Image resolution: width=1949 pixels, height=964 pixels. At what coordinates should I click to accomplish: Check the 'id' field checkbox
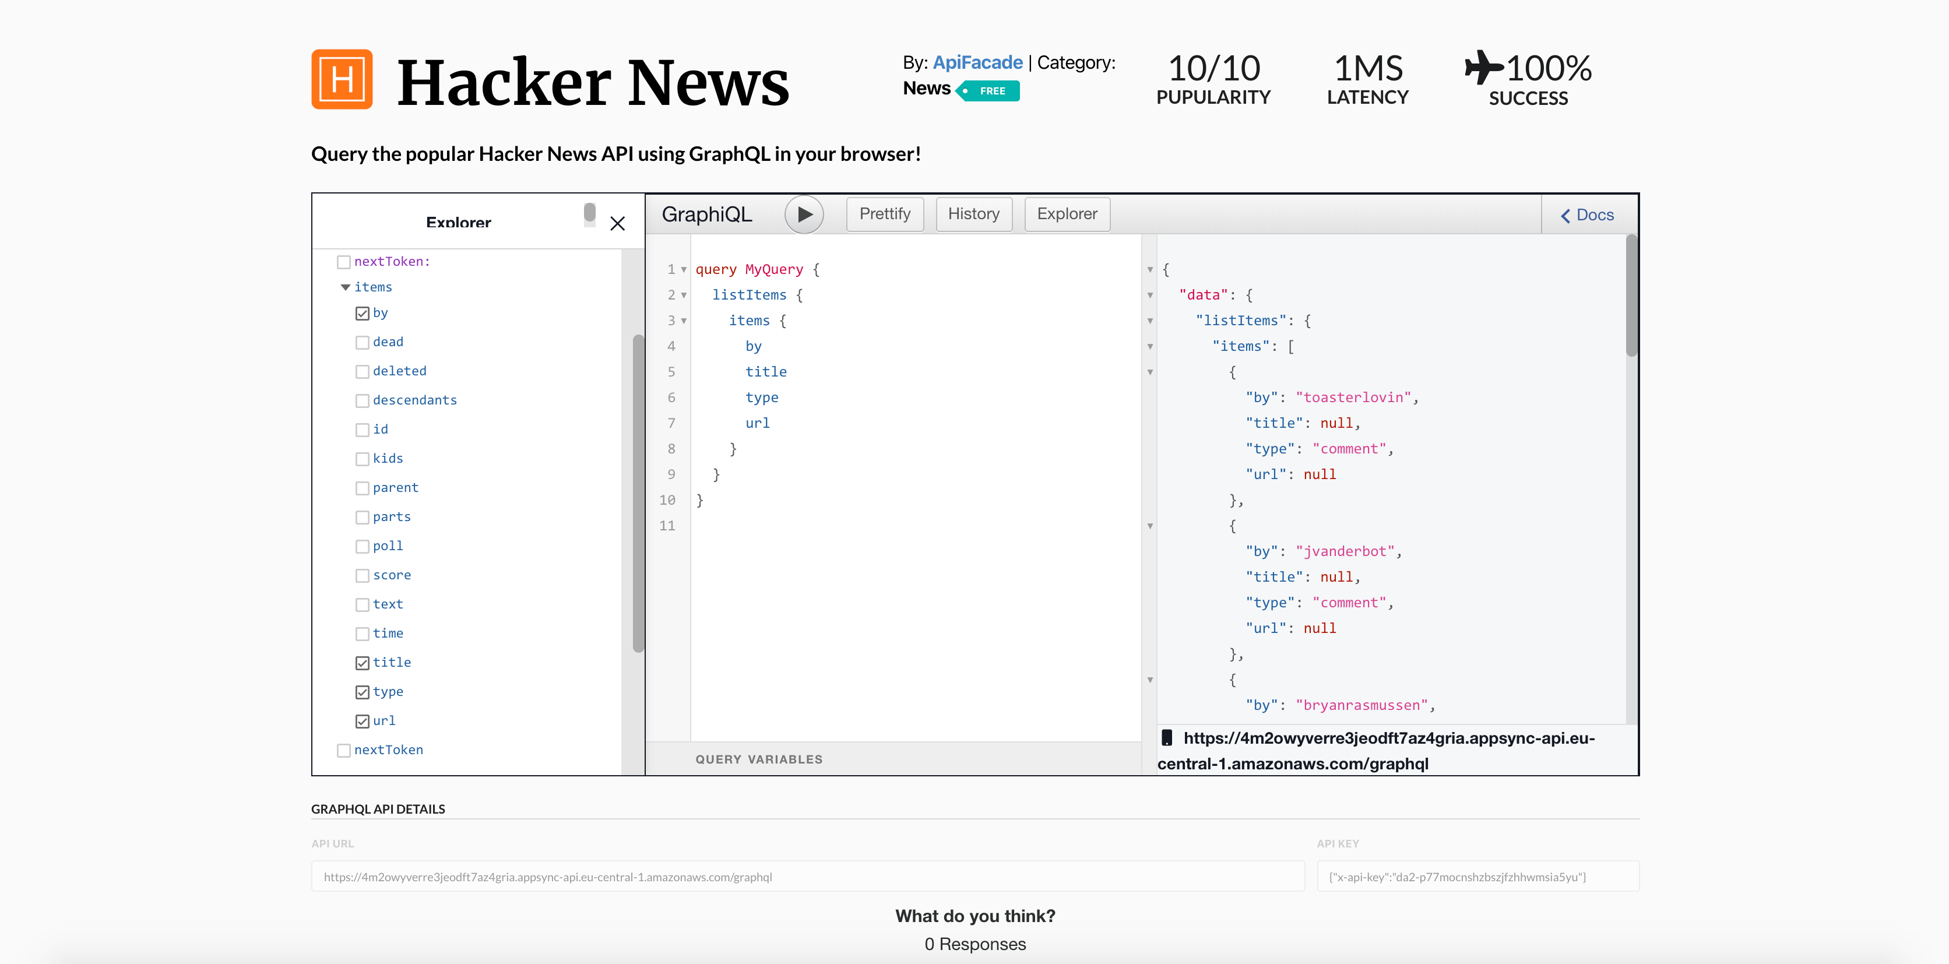pos(363,430)
